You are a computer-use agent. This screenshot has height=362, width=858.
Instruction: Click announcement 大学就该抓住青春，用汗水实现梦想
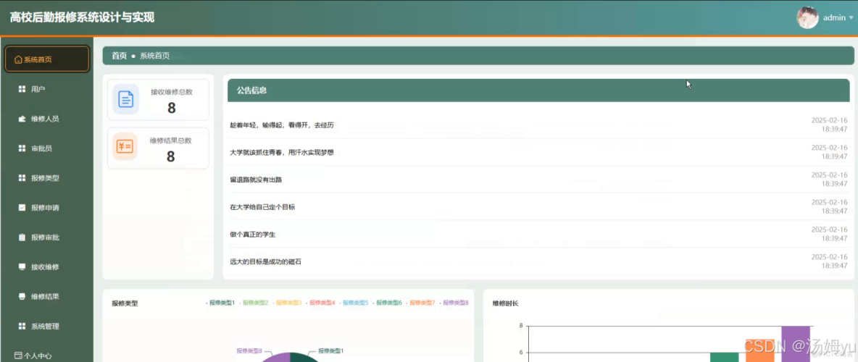point(282,153)
